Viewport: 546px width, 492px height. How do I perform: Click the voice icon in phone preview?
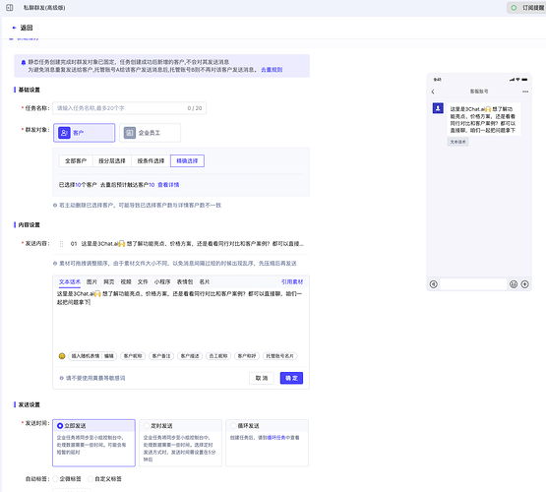click(433, 284)
